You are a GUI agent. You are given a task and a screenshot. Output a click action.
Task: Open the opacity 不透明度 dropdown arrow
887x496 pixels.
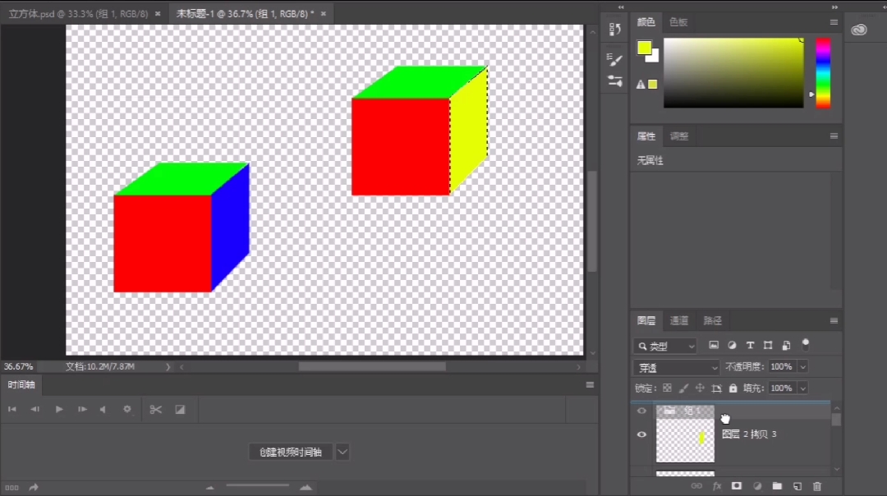coord(802,367)
